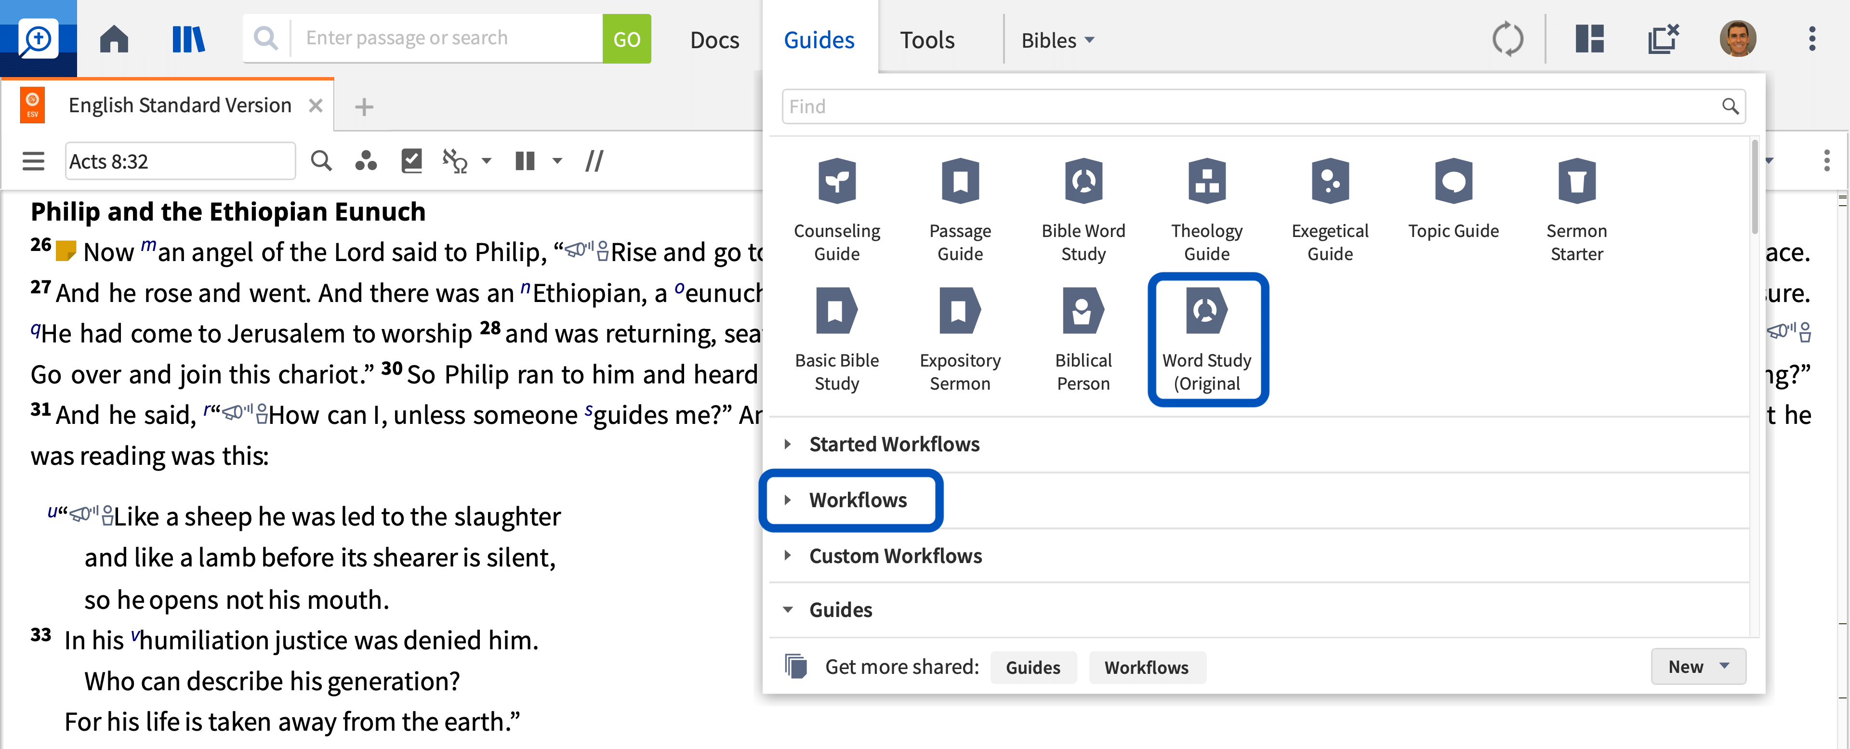Get more shared Workflows button
The height and width of the screenshot is (749, 1850).
tap(1146, 667)
